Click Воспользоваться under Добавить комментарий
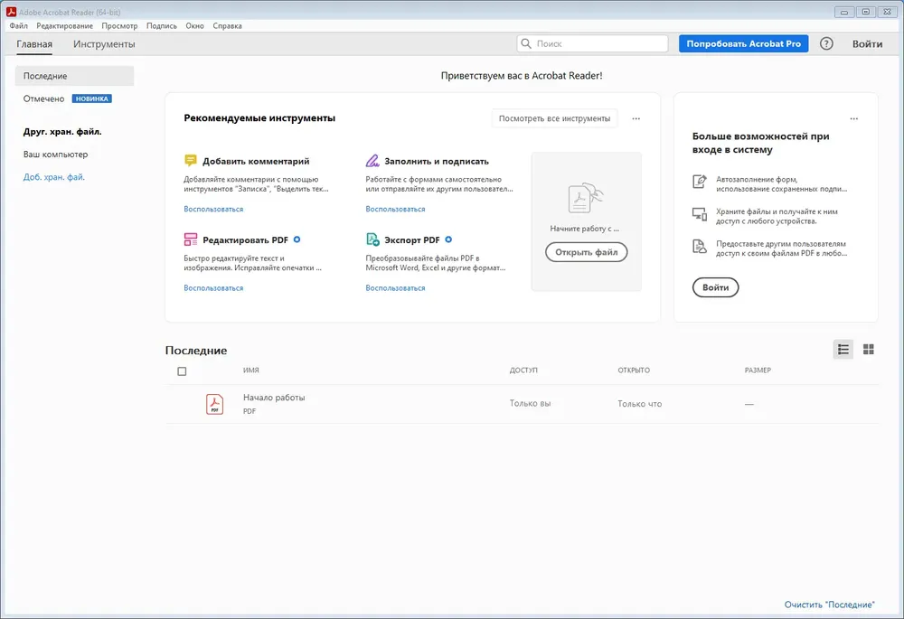904x619 pixels. coord(213,209)
